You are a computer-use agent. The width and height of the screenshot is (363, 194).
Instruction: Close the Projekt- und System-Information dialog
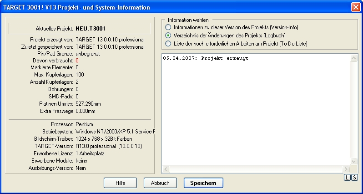(x=356, y=7)
